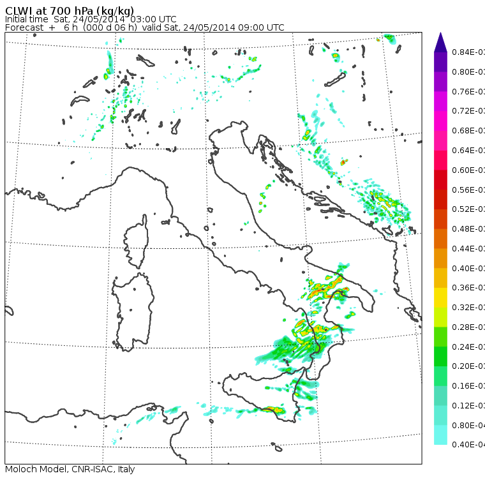This screenshot has width=485, height=478.
Task: Click the 0.76E-03 scale label
Action: pos(468,91)
